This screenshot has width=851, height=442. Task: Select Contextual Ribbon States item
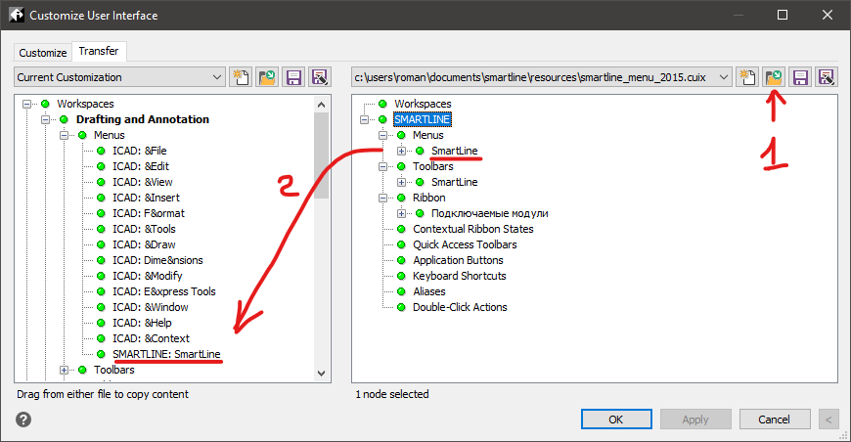(472, 230)
